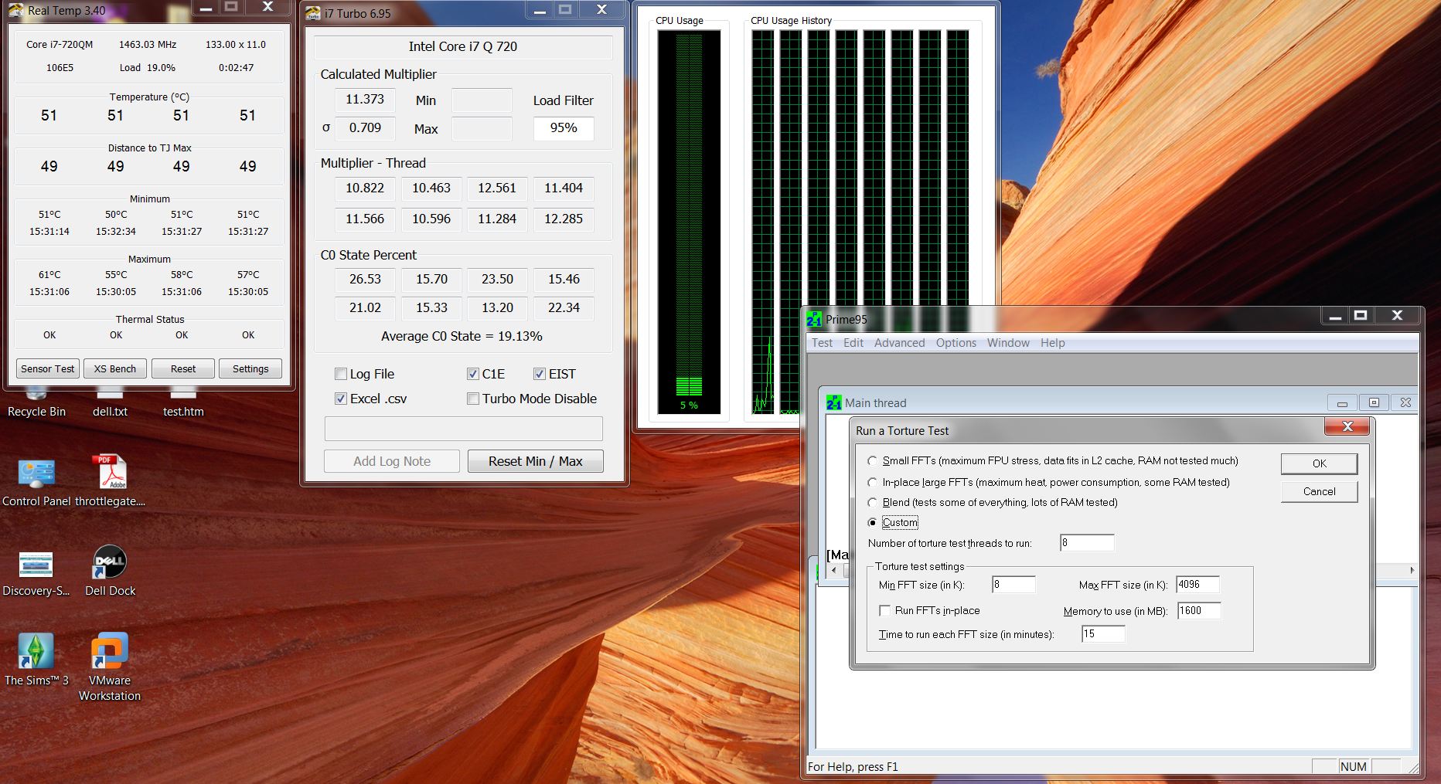Click the Calculated Multiplier value 11.373

pyautogui.click(x=365, y=100)
